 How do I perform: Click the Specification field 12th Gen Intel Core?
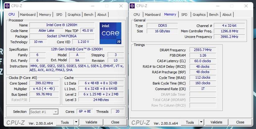tap(77, 49)
